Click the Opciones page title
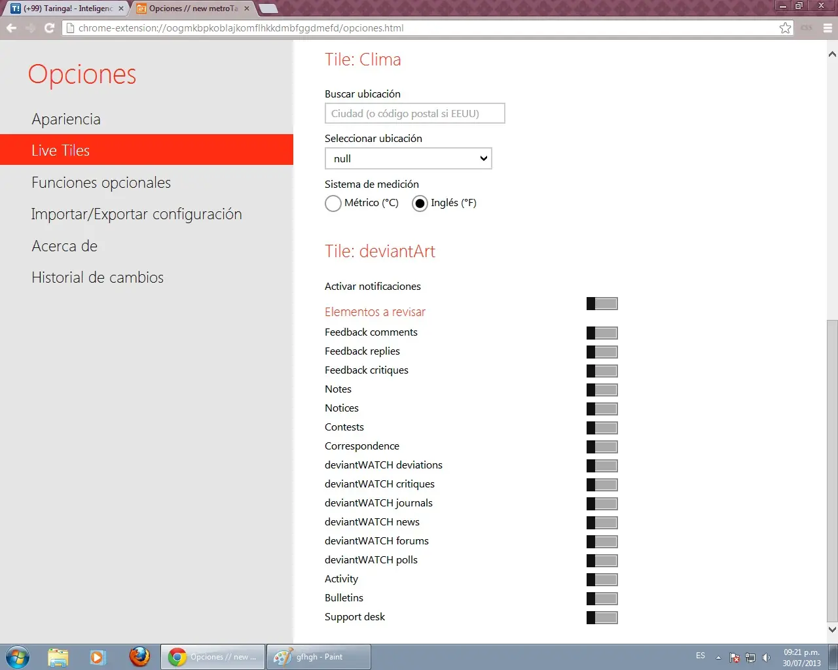This screenshot has height=670, width=838. point(82,75)
